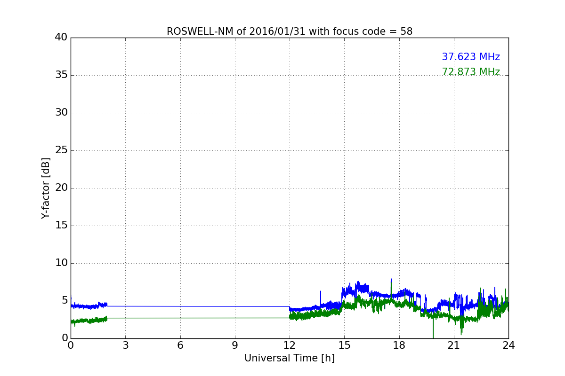Click the x-axis tick label 9
The width and height of the screenshot is (565, 376).
[235, 345]
